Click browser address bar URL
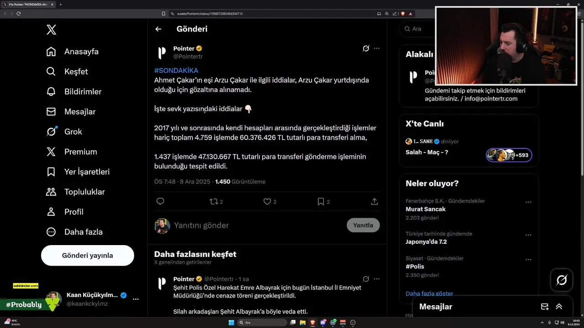 click(x=209, y=14)
